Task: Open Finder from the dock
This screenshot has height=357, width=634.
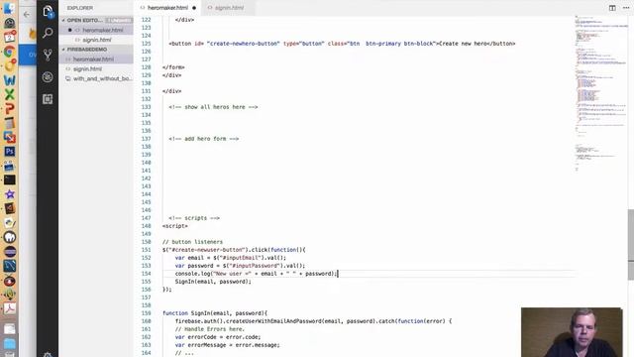Action: point(9,8)
